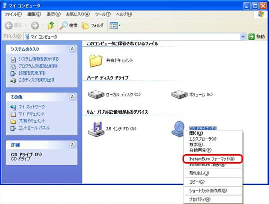
Task: Select the 3.5 inch FD (A:) icon
Action: click(x=96, y=129)
